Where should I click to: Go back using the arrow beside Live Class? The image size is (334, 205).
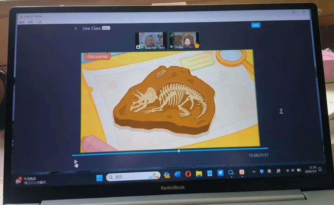click(76, 28)
